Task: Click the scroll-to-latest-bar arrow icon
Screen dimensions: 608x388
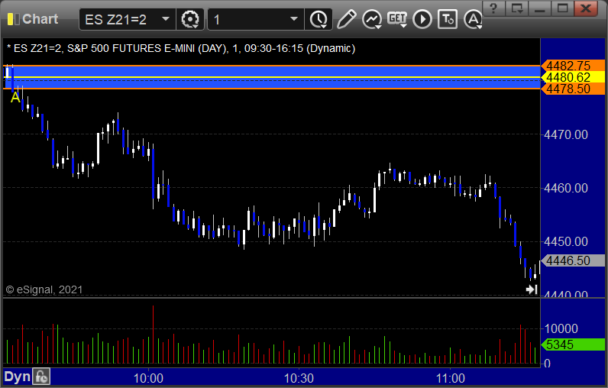Action: (x=531, y=289)
